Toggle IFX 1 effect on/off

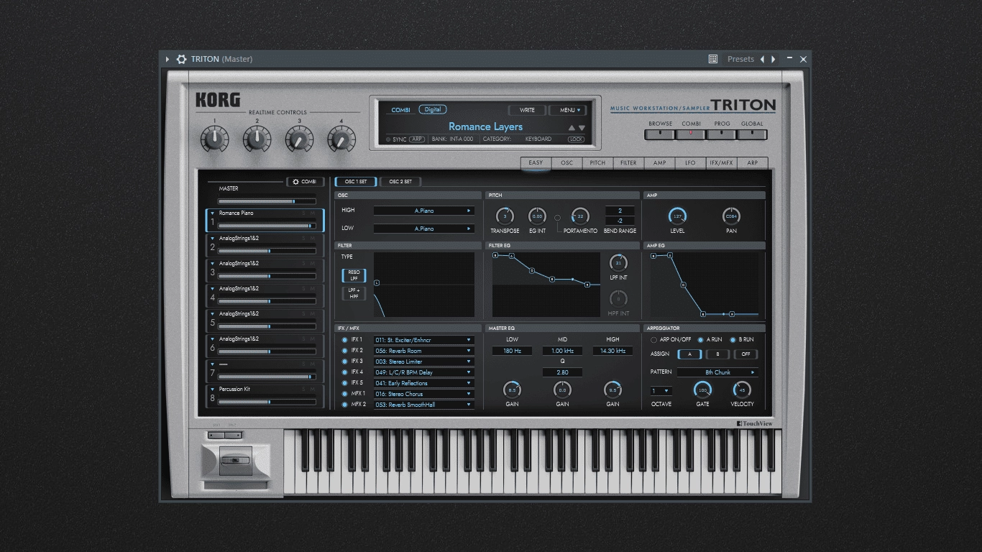(x=344, y=340)
